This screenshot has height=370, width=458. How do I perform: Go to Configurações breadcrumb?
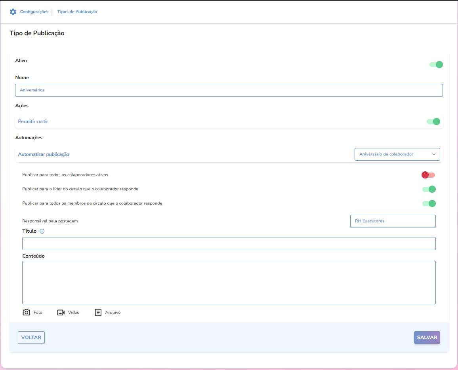(x=34, y=12)
